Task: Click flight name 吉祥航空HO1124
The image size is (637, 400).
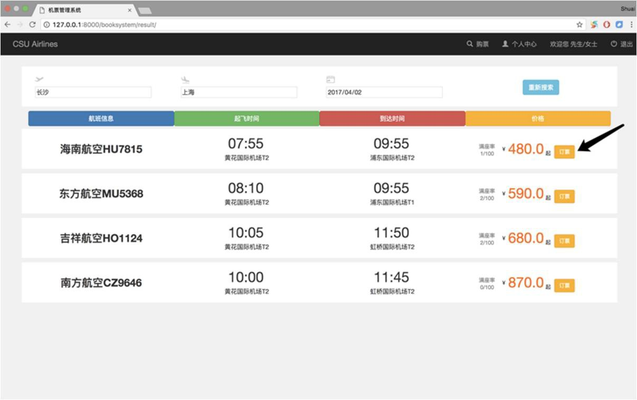Action: point(101,239)
